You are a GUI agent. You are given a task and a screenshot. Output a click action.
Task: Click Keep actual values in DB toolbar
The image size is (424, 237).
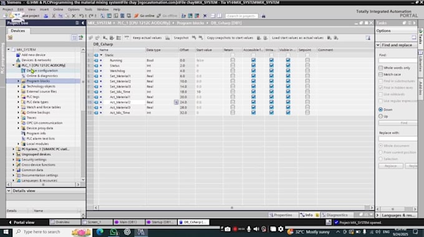pyautogui.click(x=147, y=38)
